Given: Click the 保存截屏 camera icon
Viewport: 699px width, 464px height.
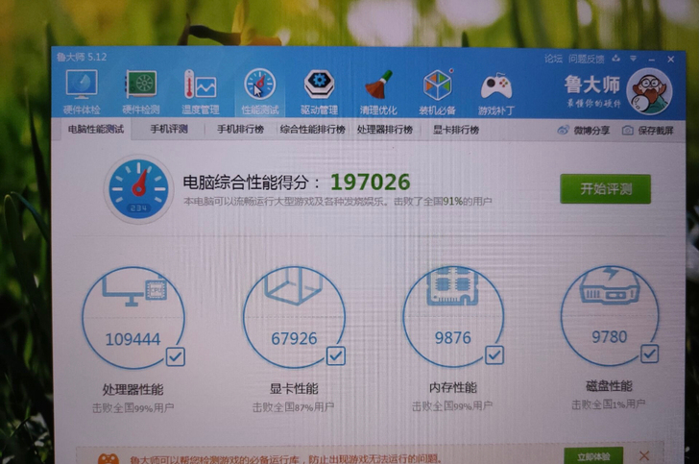Looking at the screenshot, I should (627, 131).
